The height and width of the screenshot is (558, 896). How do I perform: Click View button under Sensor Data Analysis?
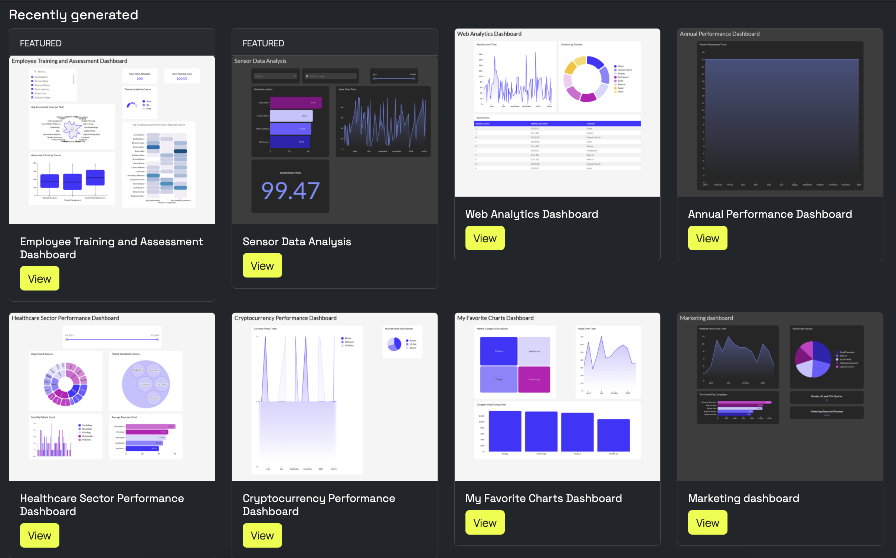(x=262, y=266)
